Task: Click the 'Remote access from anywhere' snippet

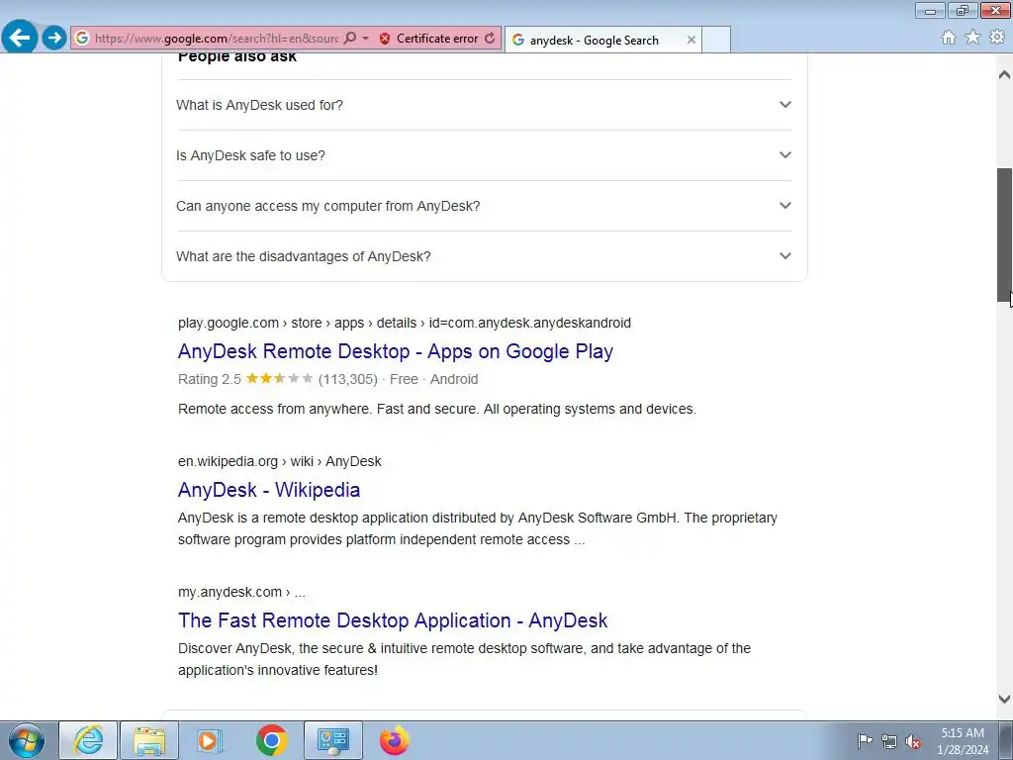Action: (436, 409)
